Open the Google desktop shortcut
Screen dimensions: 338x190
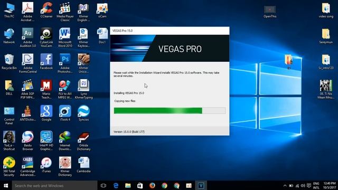(46, 113)
